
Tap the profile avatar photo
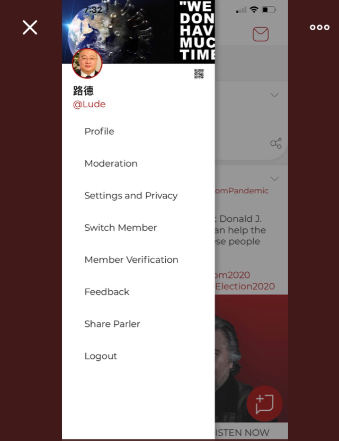tap(87, 63)
